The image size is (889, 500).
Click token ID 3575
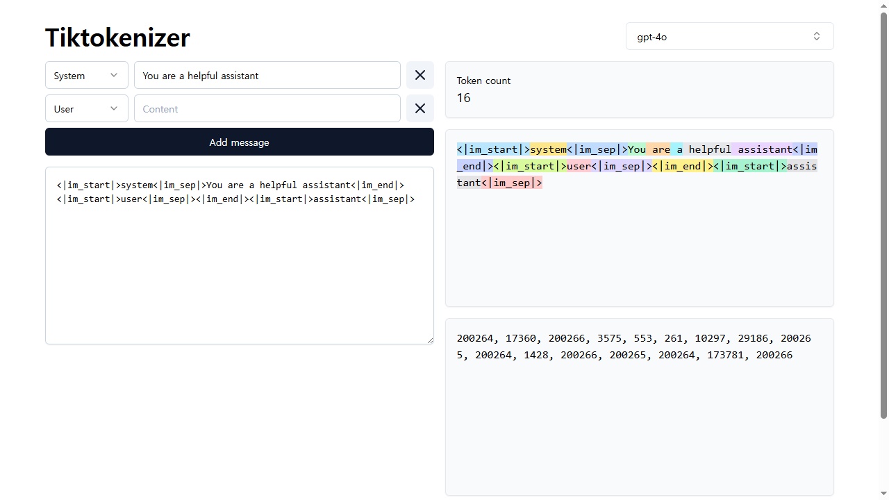[x=609, y=338]
